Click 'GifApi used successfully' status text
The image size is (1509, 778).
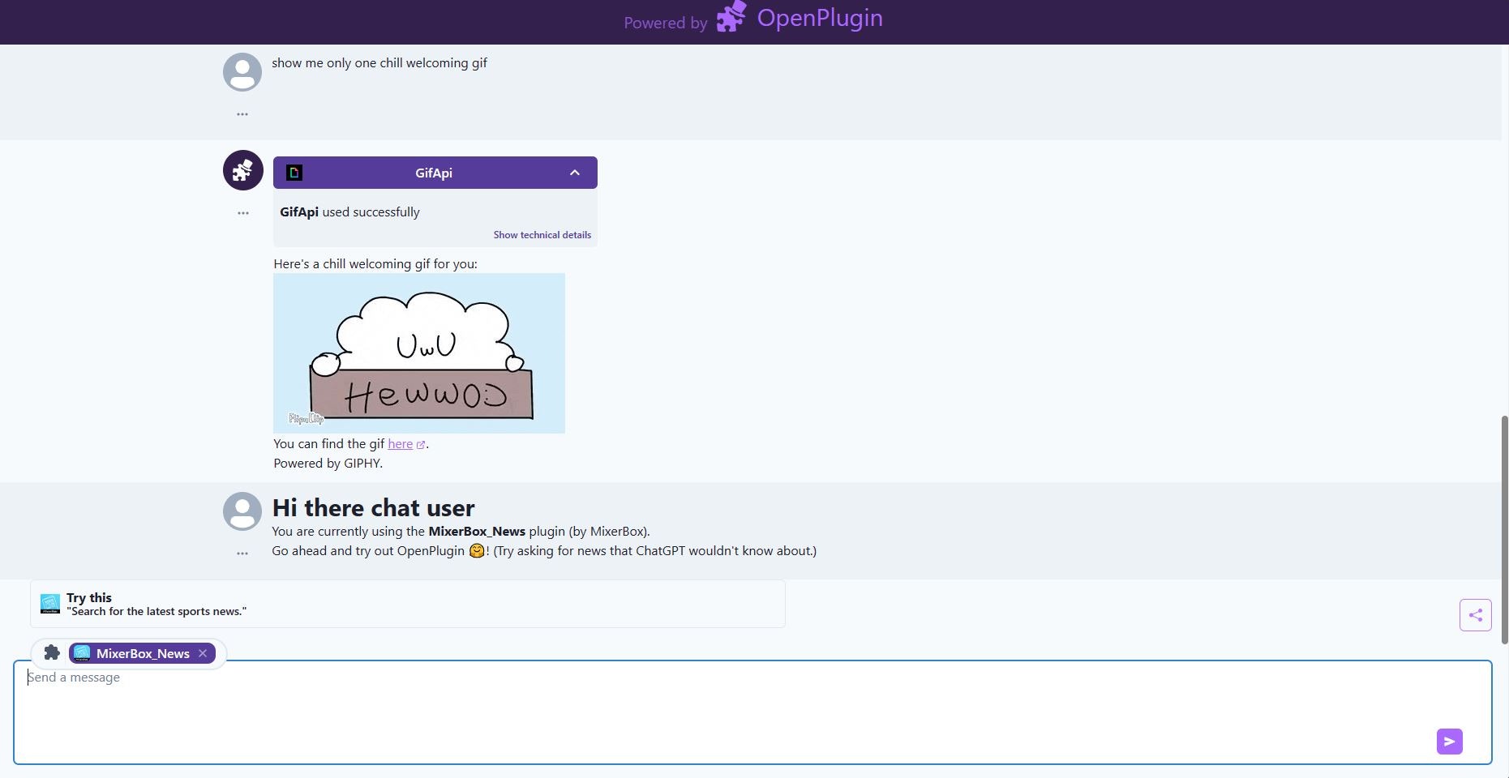pyautogui.click(x=349, y=212)
